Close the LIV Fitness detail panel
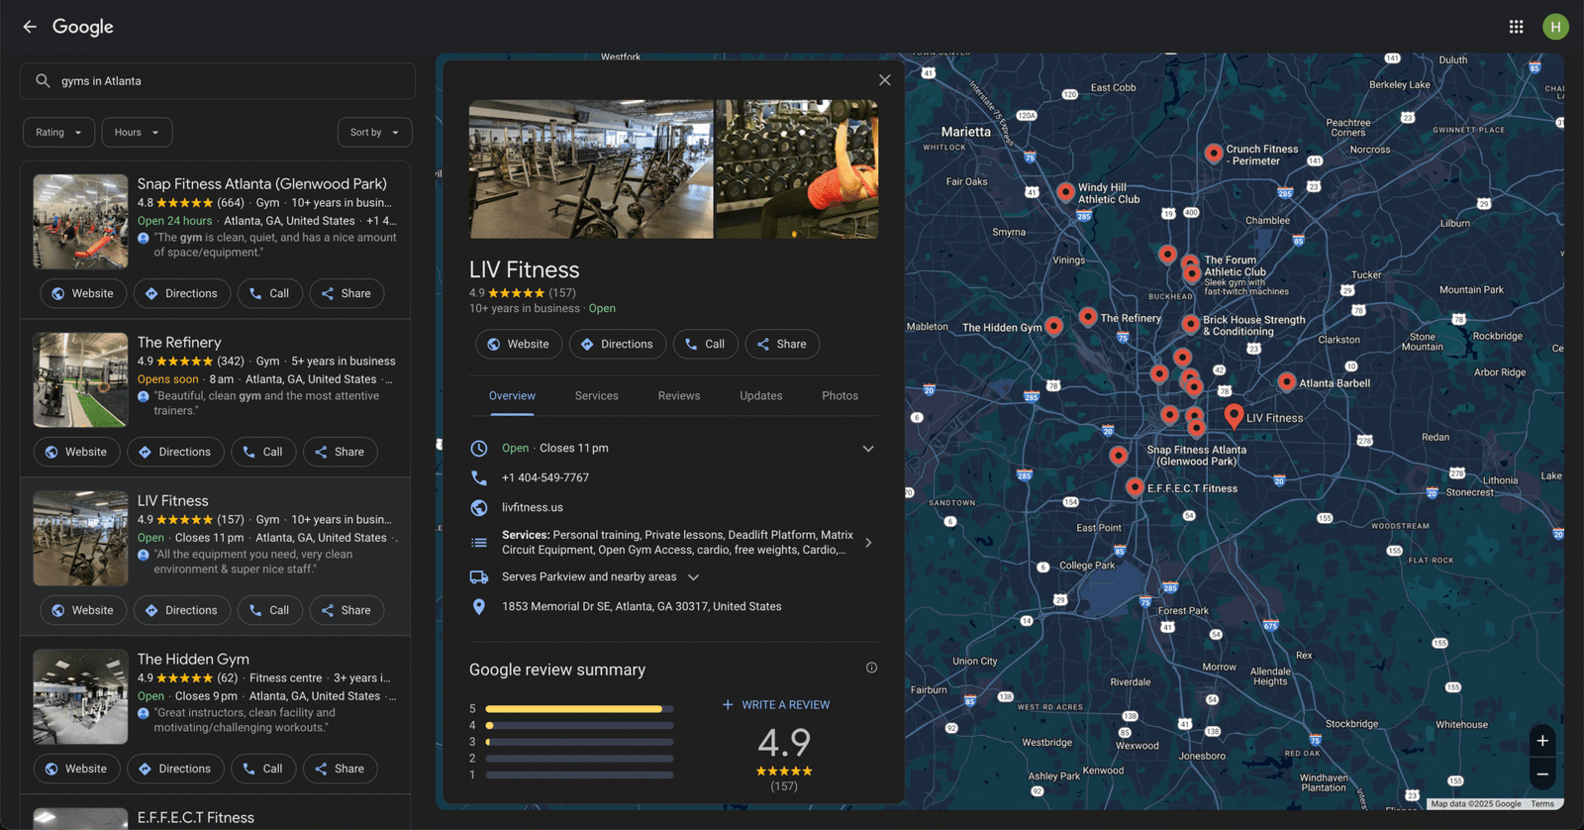This screenshot has height=830, width=1584. click(884, 80)
